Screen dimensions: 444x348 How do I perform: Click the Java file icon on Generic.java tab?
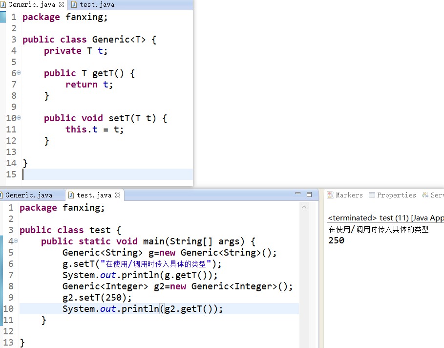(3, 4)
